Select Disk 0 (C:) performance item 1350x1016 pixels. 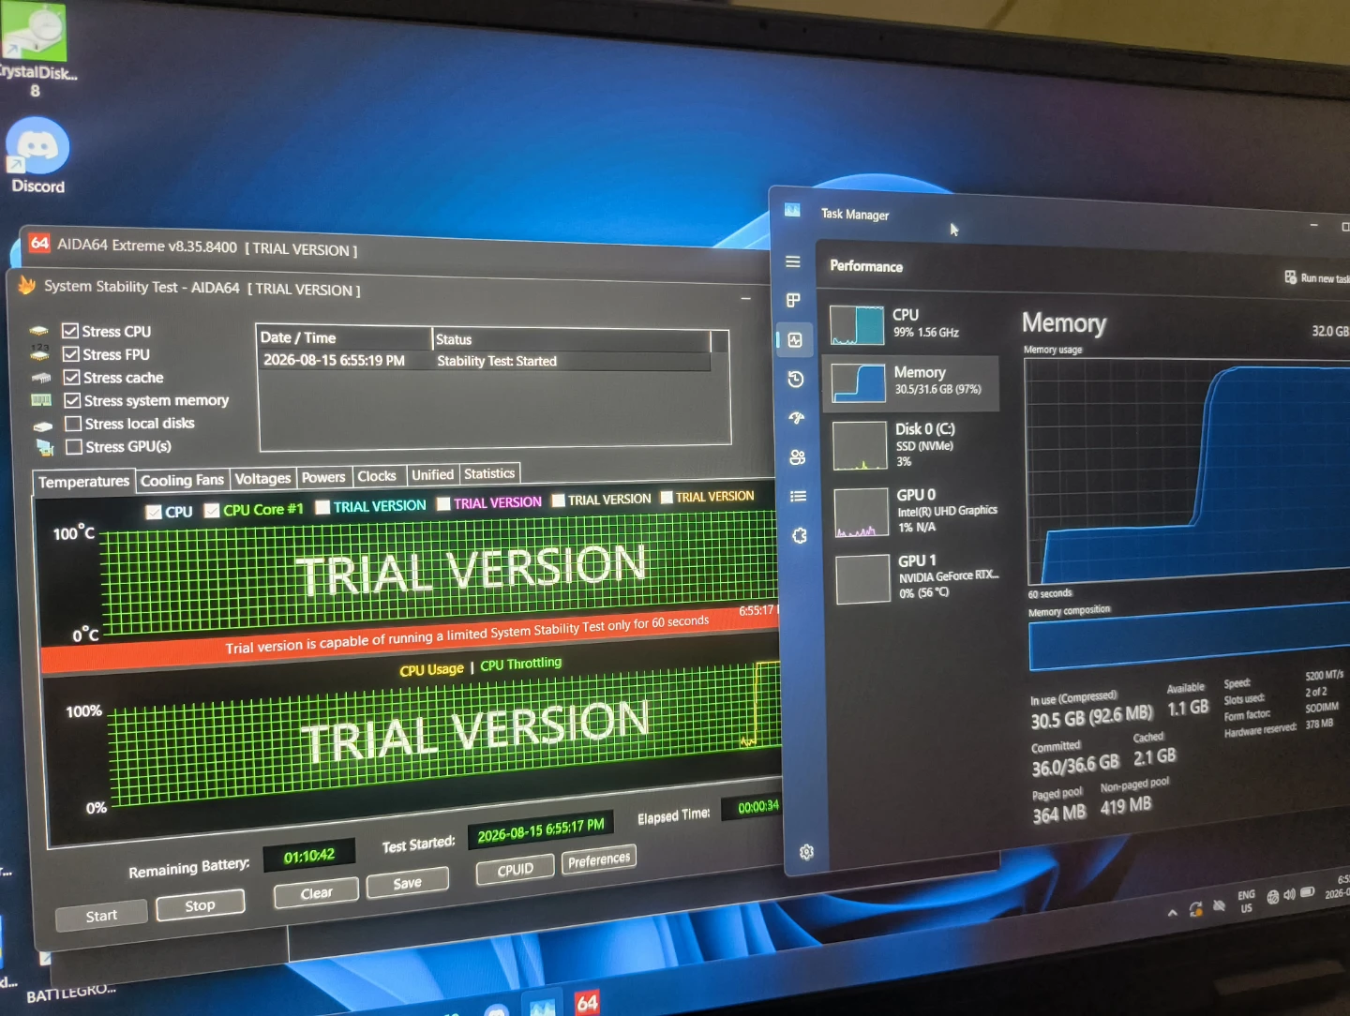click(913, 444)
